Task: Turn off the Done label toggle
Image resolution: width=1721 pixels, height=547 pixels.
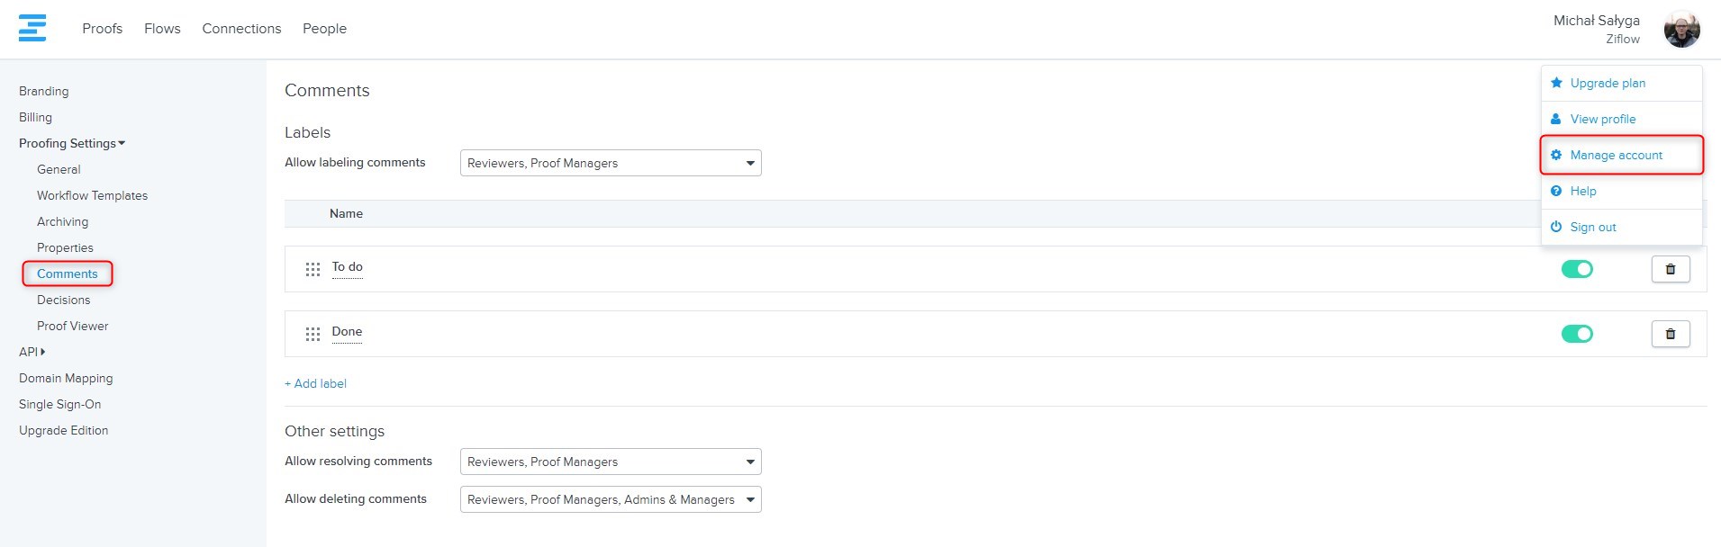Action: (x=1576, y=334)
